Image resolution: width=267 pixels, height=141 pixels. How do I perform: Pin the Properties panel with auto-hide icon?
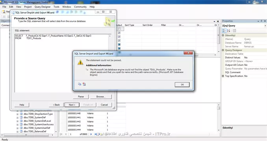[261, 21]
